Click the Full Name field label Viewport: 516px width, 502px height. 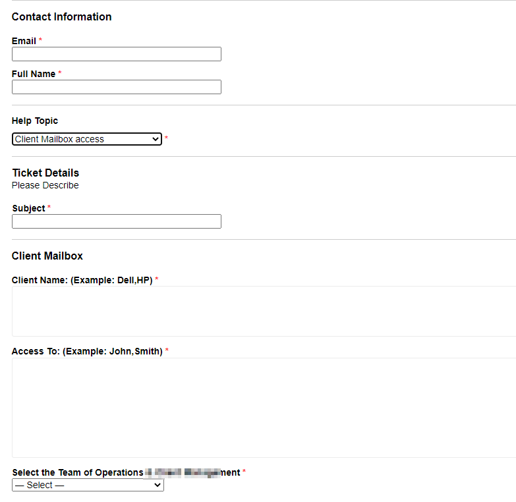tap(34, 74)
